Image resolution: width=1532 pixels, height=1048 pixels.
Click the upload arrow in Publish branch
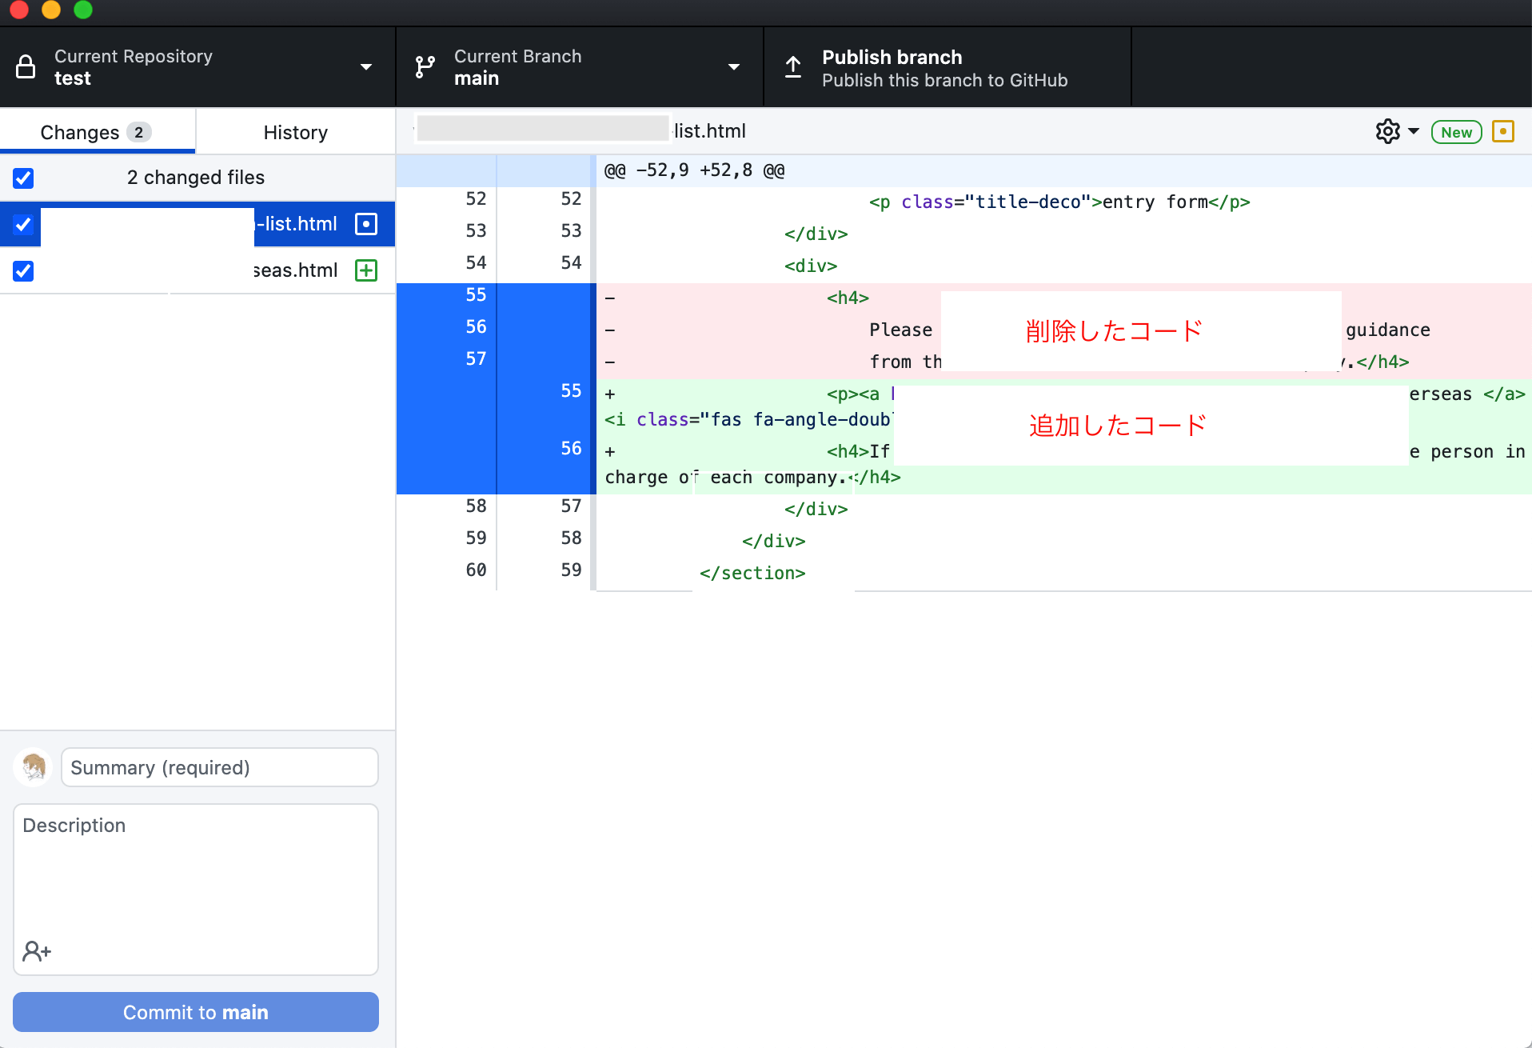(x=793, y=66)
